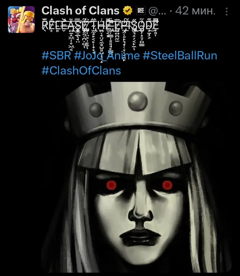
Task: Click the left small stud on the crown
Action: pyautogui.click(x=96, y=110)
